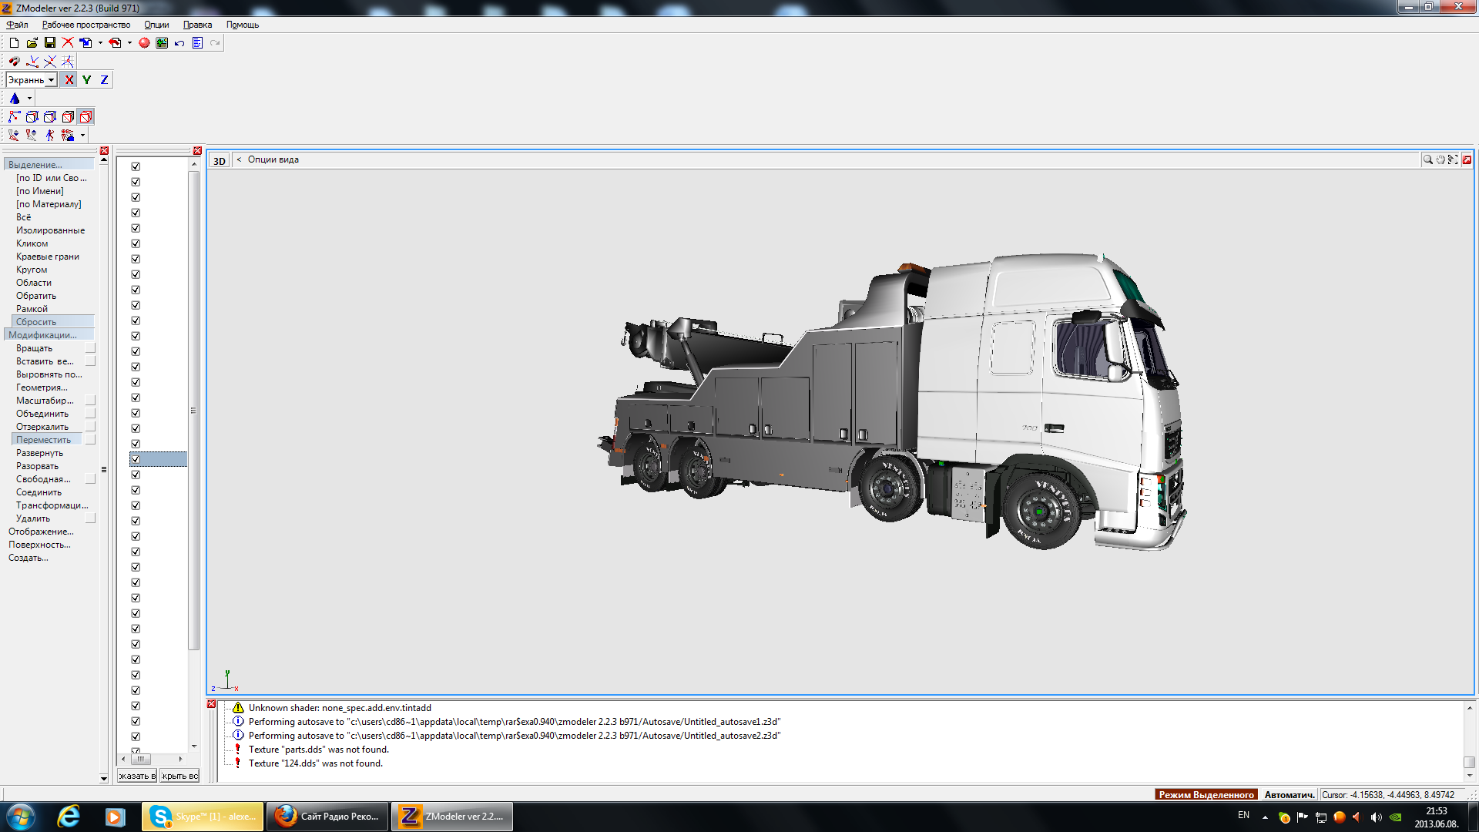Open the Textures browser cactus icon

pyautogui.click(x=162, y=43)
